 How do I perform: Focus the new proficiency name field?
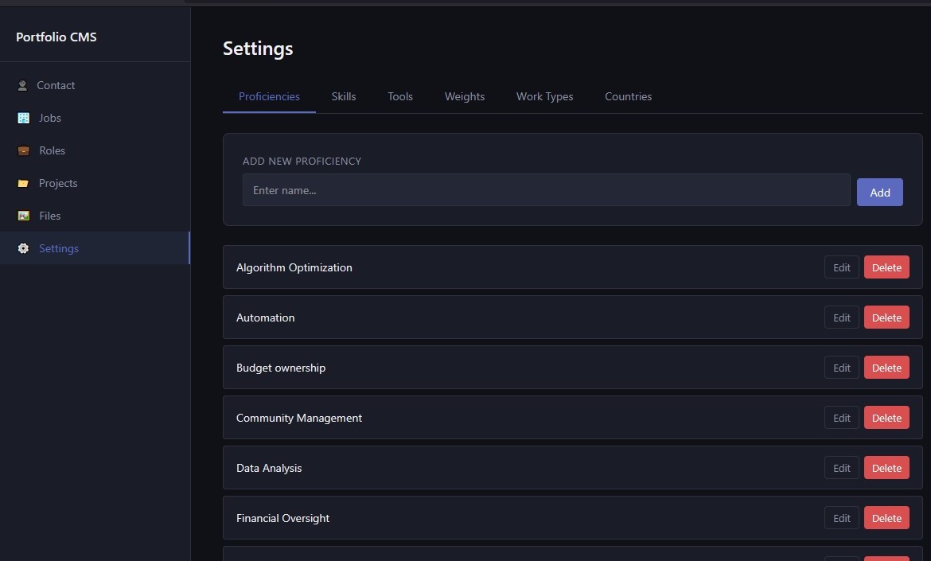546,190
